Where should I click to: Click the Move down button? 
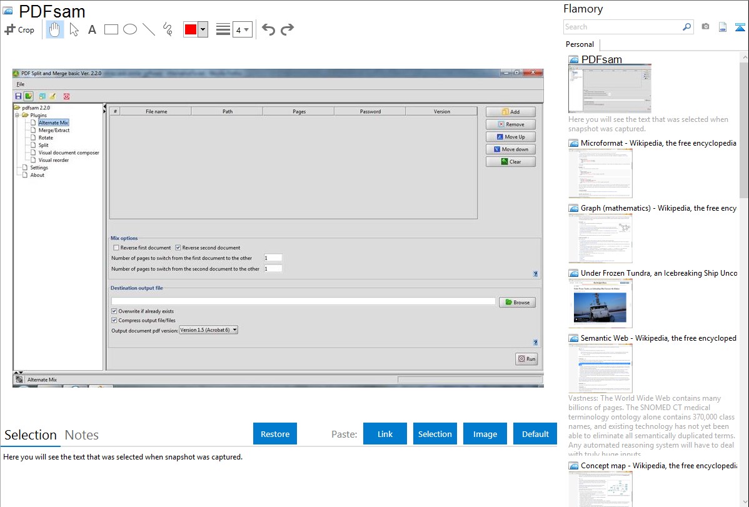(x=511, y=149)
